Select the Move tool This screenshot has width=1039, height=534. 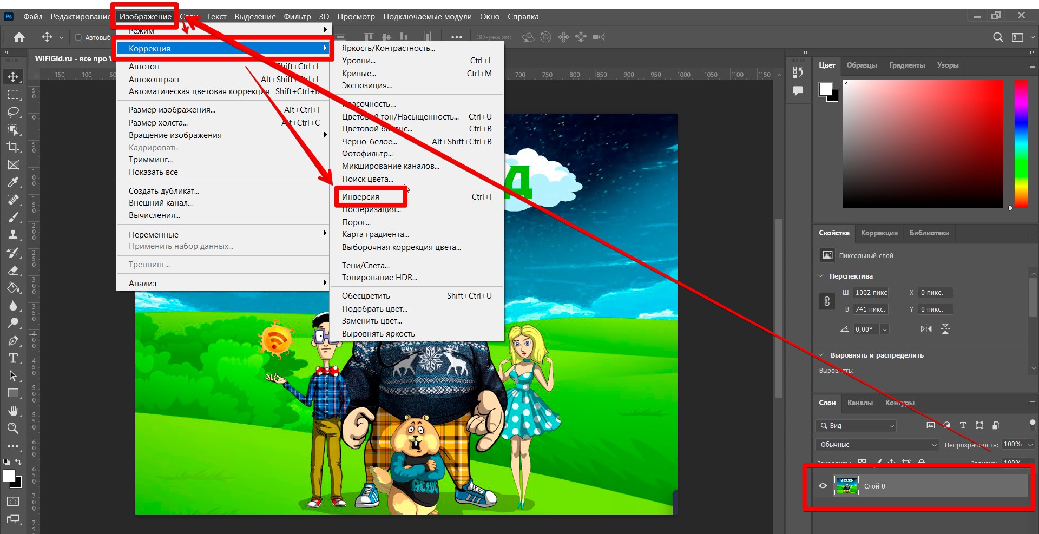pyautogui.click(x=13, y=77)
